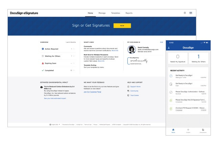
Task: Switch to the Manage tab
Action: click(x=102, y=13)
